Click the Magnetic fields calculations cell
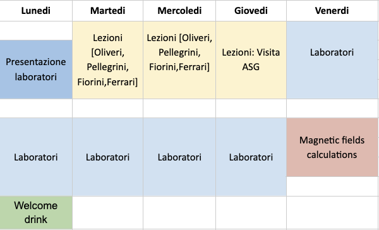 point(332,147)
